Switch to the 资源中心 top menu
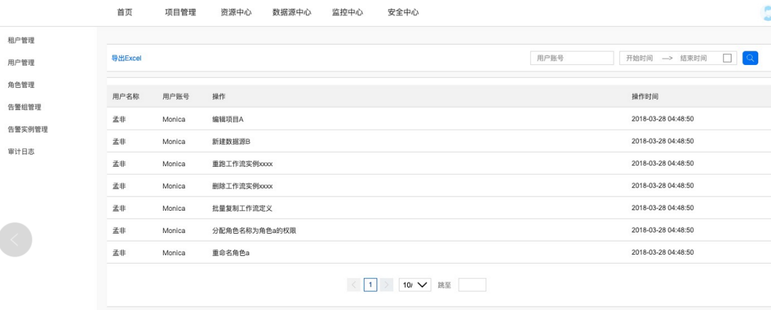The image size is (771, 310). 236,12
